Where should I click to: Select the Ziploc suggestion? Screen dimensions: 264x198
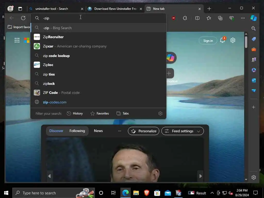[98, 65]
